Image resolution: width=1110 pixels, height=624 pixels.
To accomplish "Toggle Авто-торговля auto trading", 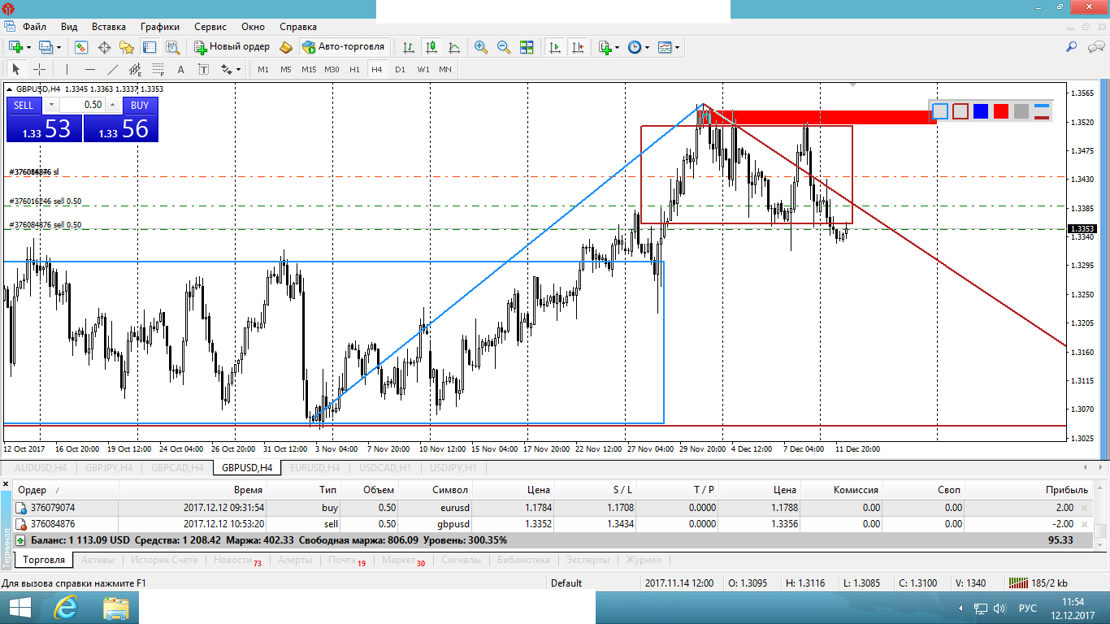I will pos(344,47).
